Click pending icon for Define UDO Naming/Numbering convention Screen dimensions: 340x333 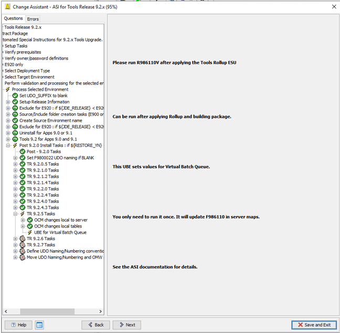click(x=23, y=251)
